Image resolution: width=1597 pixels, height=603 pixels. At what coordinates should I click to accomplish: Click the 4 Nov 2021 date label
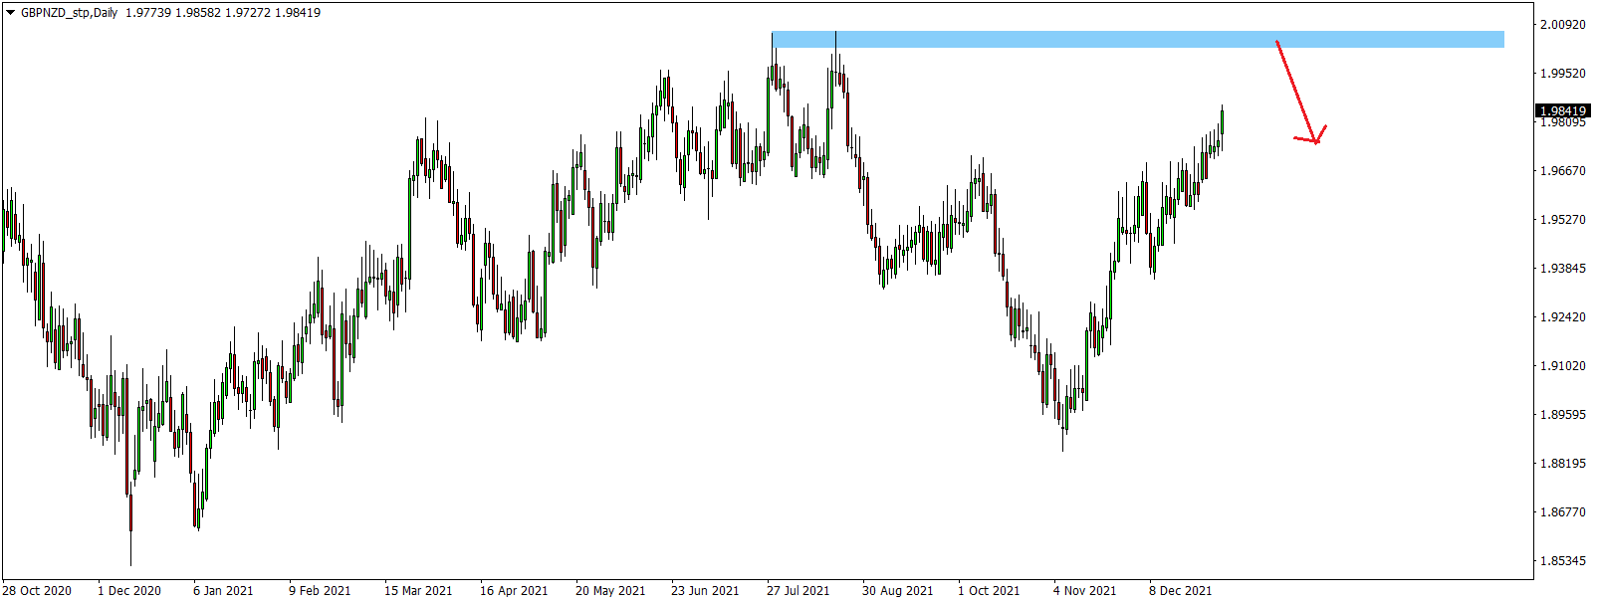click(x=1085, y=591)
